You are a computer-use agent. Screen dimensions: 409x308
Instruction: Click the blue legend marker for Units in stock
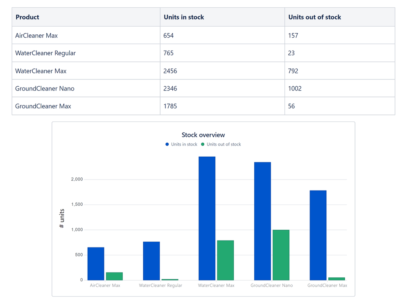[x=166, y=144]
